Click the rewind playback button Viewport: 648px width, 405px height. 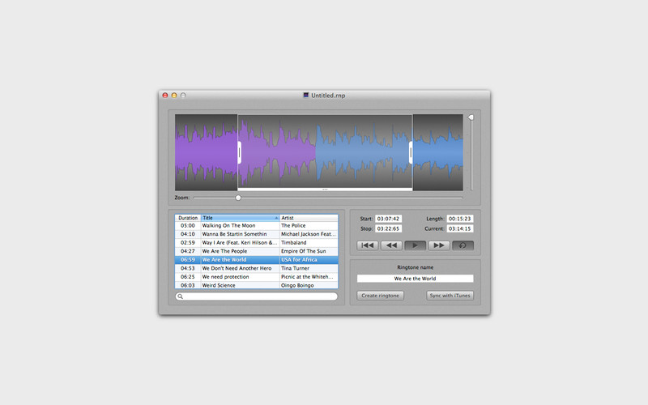391,245
